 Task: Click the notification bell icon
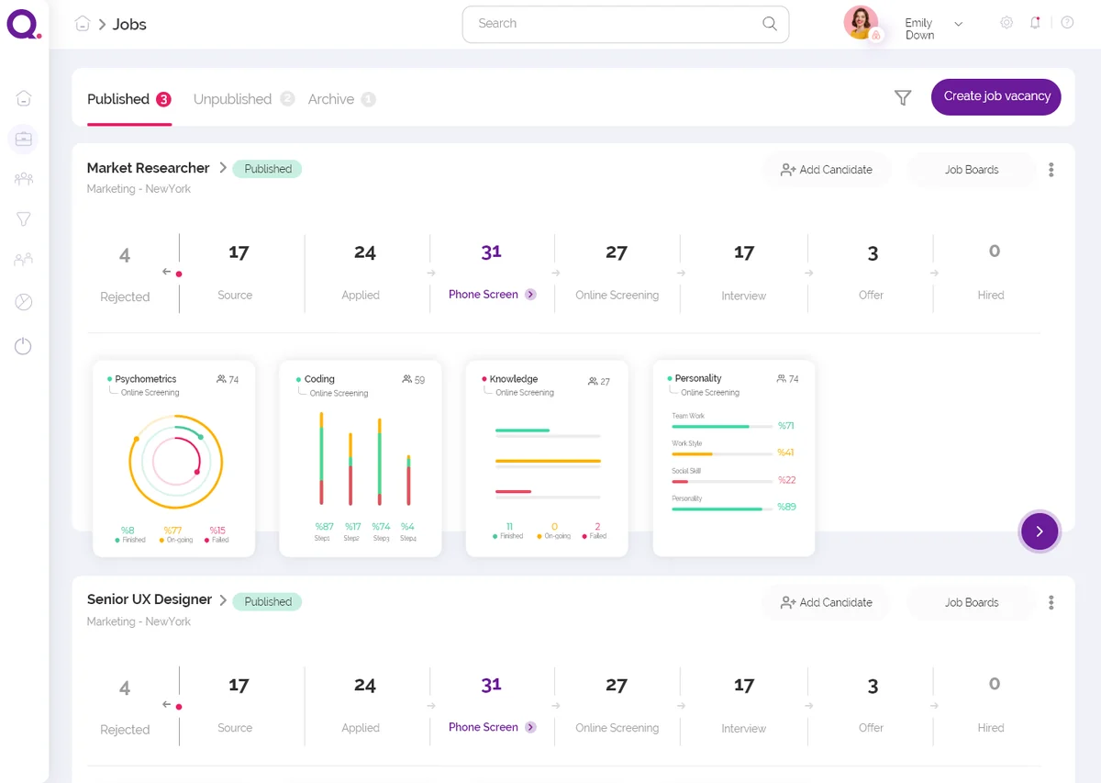(x=1035, y=23)
